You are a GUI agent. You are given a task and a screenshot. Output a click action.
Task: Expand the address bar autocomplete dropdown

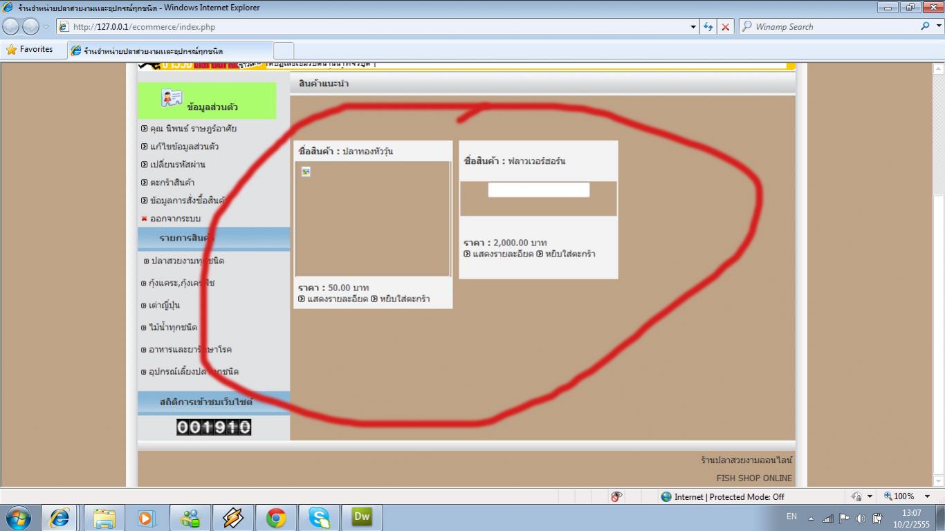pyautogui.click(x=693, y=27)
